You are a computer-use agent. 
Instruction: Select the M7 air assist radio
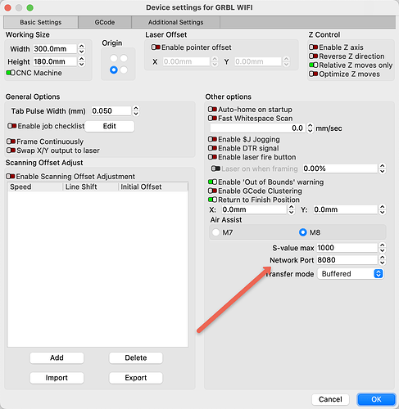pyautogui.click(x=215, y=232)
